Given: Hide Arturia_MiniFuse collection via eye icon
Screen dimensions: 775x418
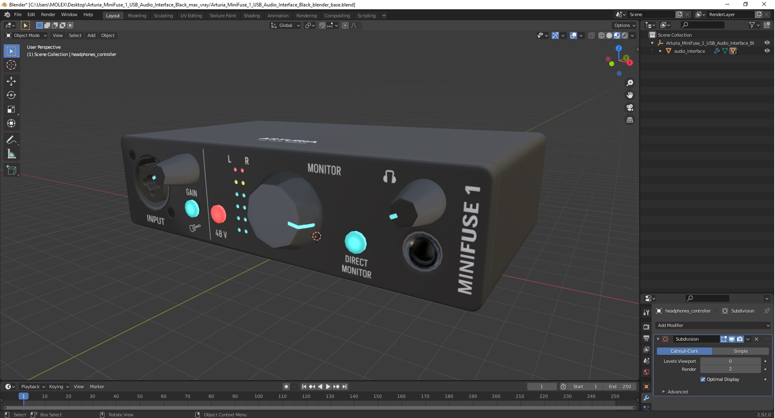Looking at the screenshot, I should 767,43.
